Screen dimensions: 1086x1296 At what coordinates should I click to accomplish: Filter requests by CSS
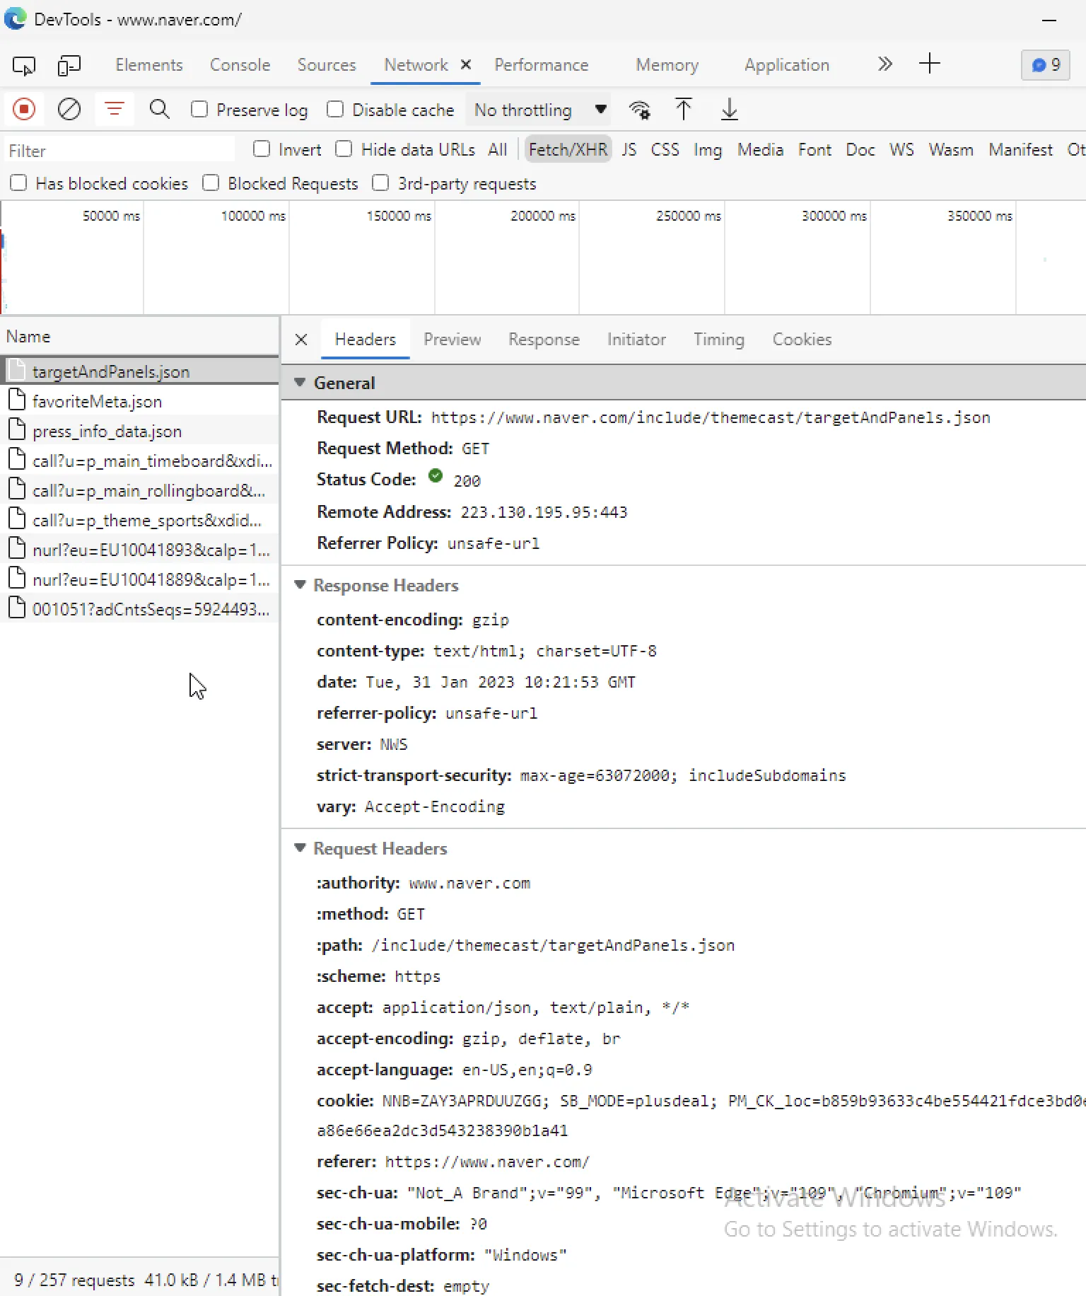click(665, 150)
